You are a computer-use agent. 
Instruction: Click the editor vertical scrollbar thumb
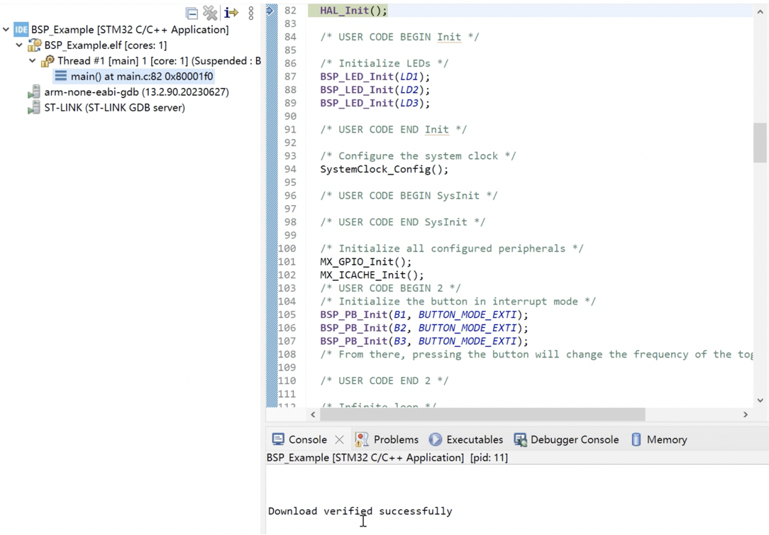point(760,143)
